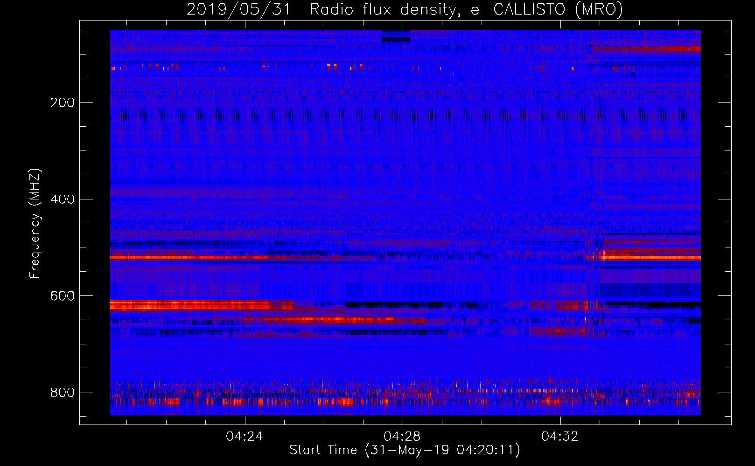Screen dimensions: 755x466
Task: Click the 400 frequency tick label
Action: tap(63, 199)
